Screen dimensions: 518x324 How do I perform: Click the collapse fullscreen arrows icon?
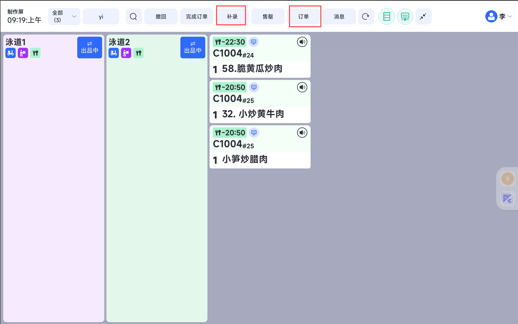tap(423, 17)
